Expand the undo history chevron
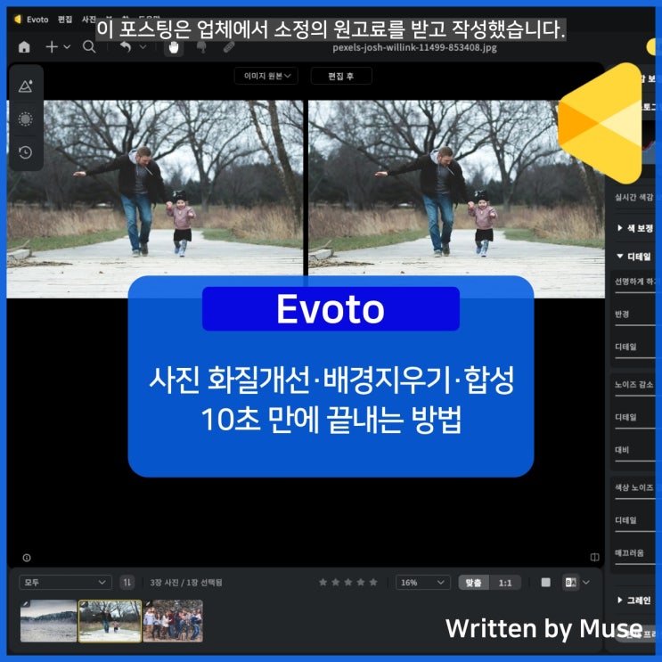Screen dimensions: 662x662 coord(143,47)
